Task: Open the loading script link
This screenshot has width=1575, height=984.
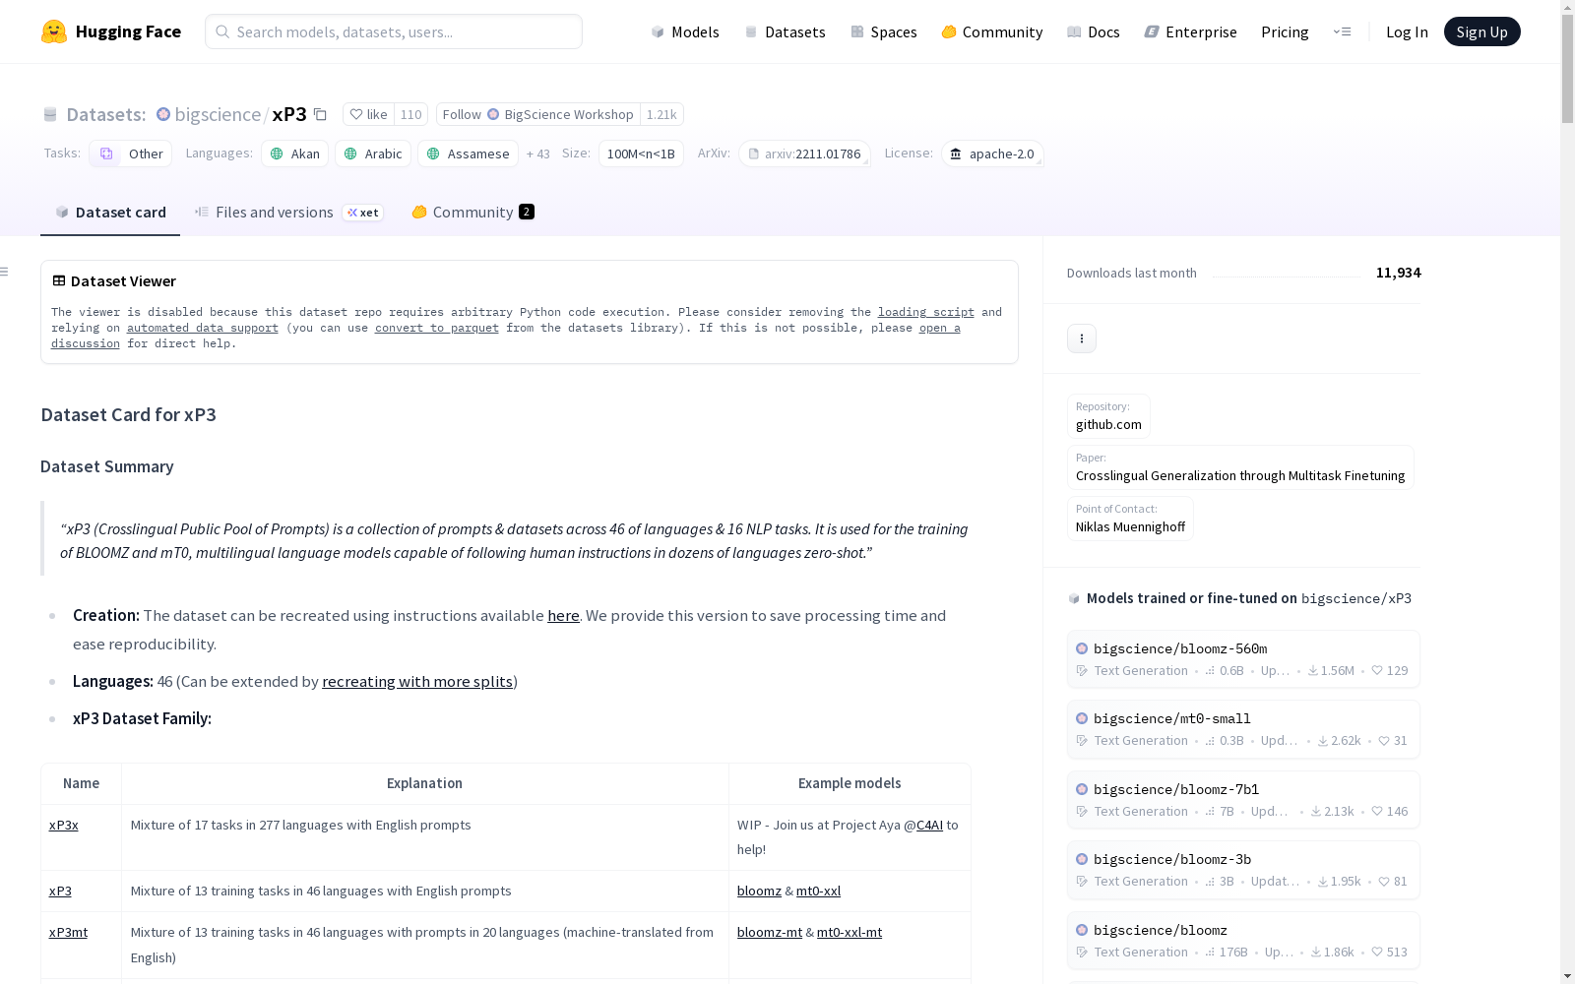Action: (926, 312)
